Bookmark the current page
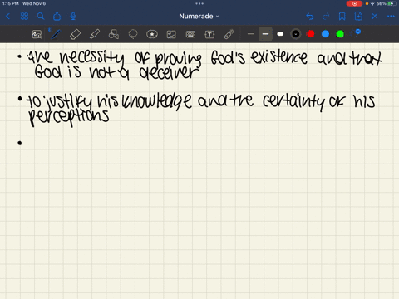Screen dimensions: 399x299 point(342,17)
